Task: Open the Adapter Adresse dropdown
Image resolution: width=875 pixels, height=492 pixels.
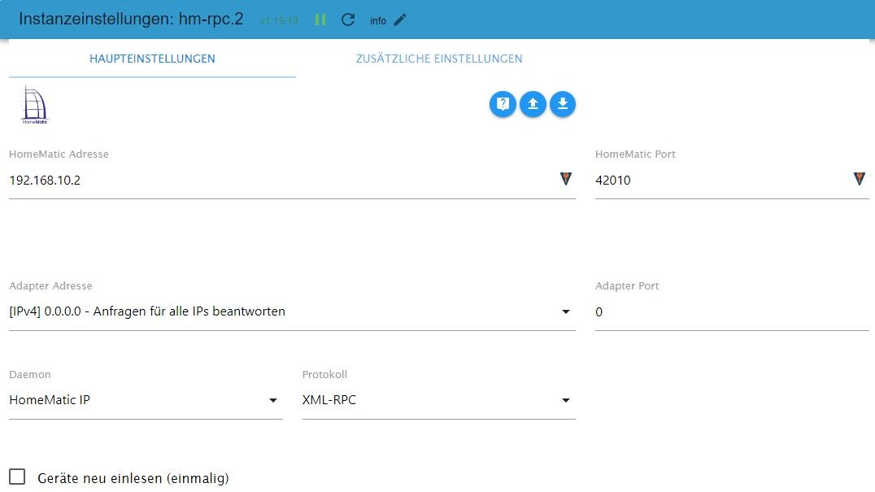Action: [292, 311]
